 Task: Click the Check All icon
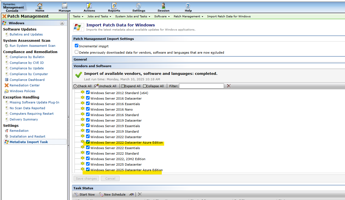tap(75, 86)
